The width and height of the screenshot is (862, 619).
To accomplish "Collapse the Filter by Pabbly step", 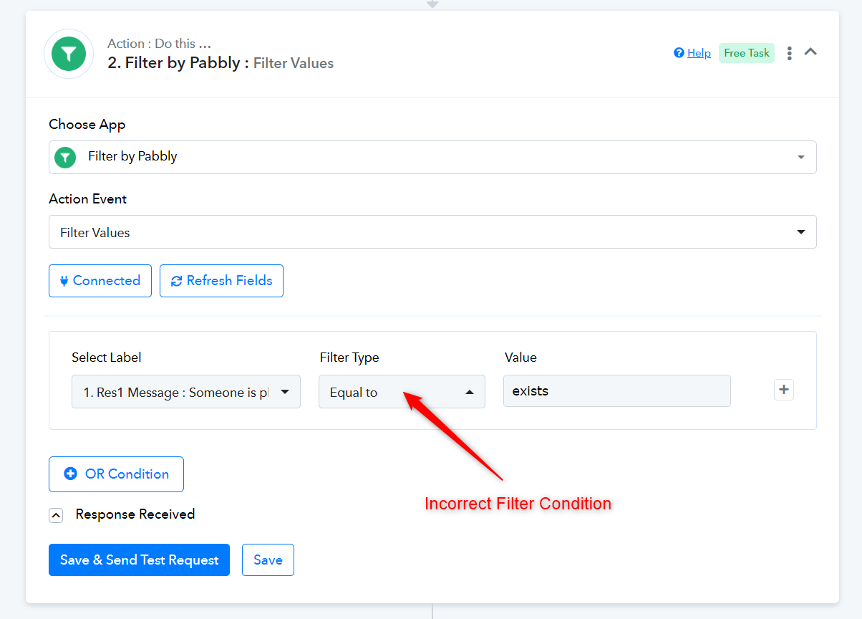I will pos(810,52).
